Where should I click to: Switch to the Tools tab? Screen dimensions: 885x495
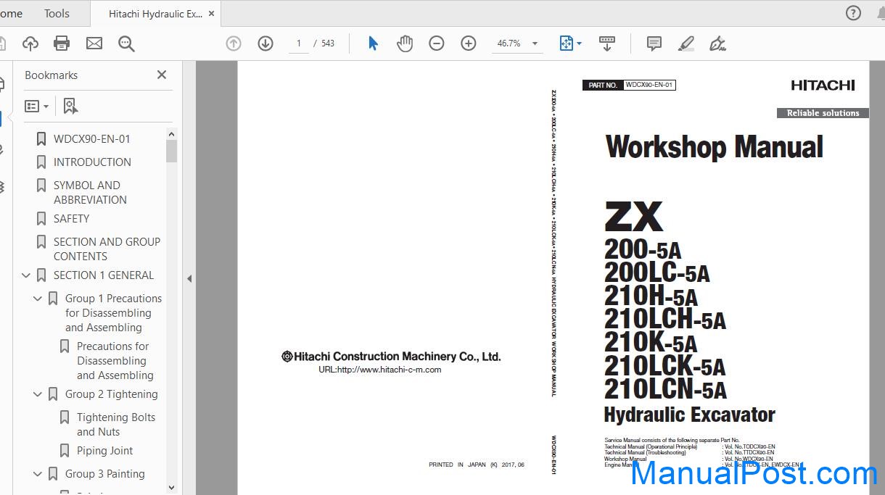(57, 14)
